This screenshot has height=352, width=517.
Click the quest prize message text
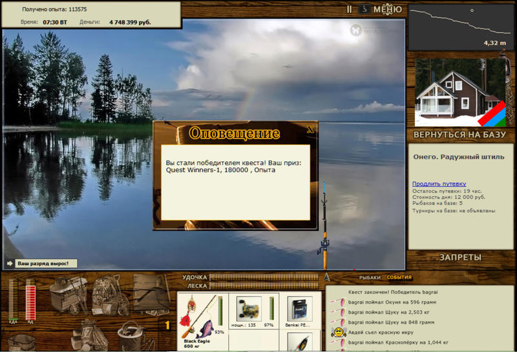[x=233, y=166]
